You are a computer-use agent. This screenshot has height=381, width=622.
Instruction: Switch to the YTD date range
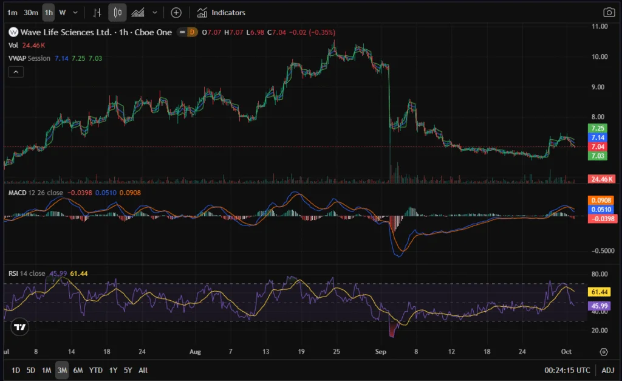click(x=95, y=370)
